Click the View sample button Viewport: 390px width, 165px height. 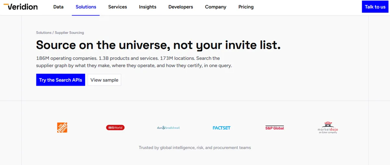pos(104,80)
